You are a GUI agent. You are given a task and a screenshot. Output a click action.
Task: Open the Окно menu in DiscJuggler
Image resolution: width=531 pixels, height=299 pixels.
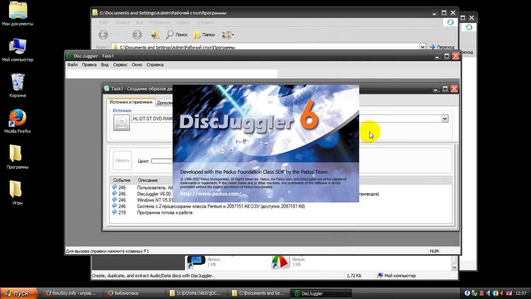(x=137, y=65)
